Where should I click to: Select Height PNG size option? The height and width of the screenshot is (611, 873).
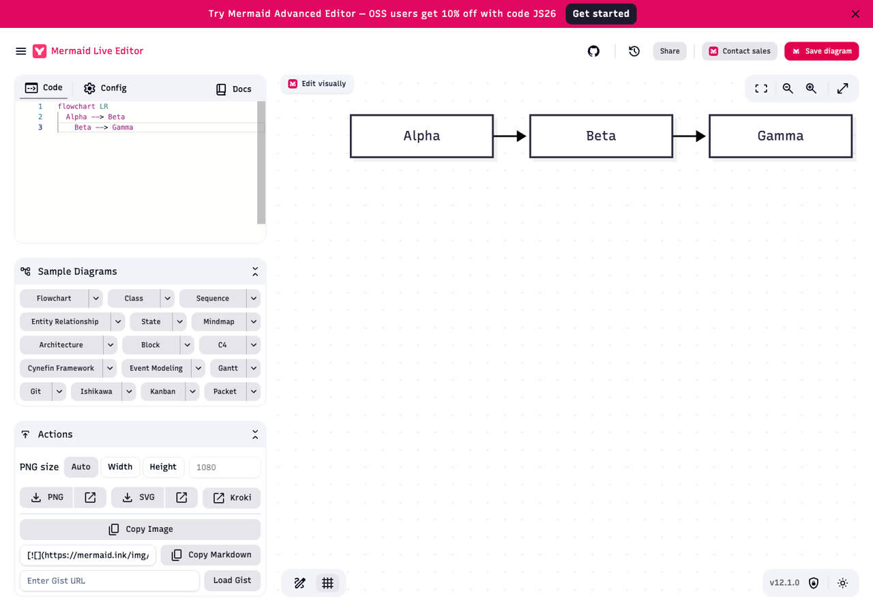(163, 467)
